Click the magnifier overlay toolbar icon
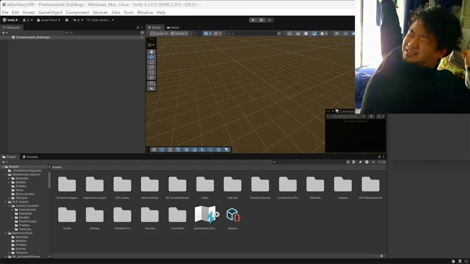The width and height of the screenshot is (470, 264). pos(210,150)
